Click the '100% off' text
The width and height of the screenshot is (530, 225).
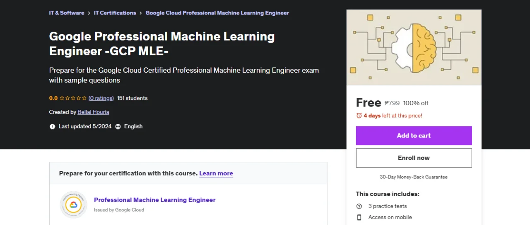point(416,103)
